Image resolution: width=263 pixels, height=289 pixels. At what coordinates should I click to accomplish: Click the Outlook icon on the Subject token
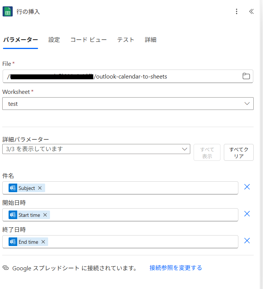[13, 188]
